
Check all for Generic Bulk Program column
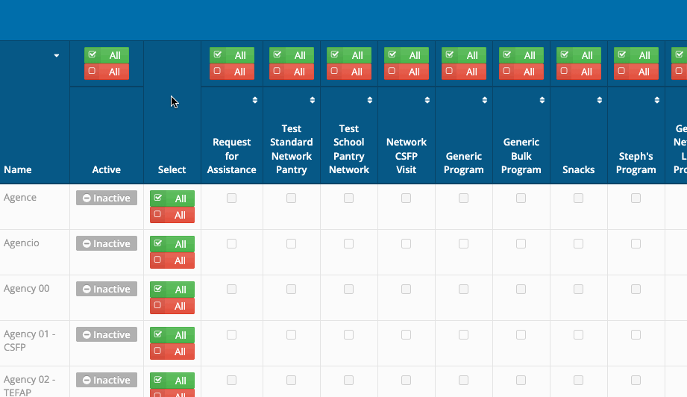521,55
